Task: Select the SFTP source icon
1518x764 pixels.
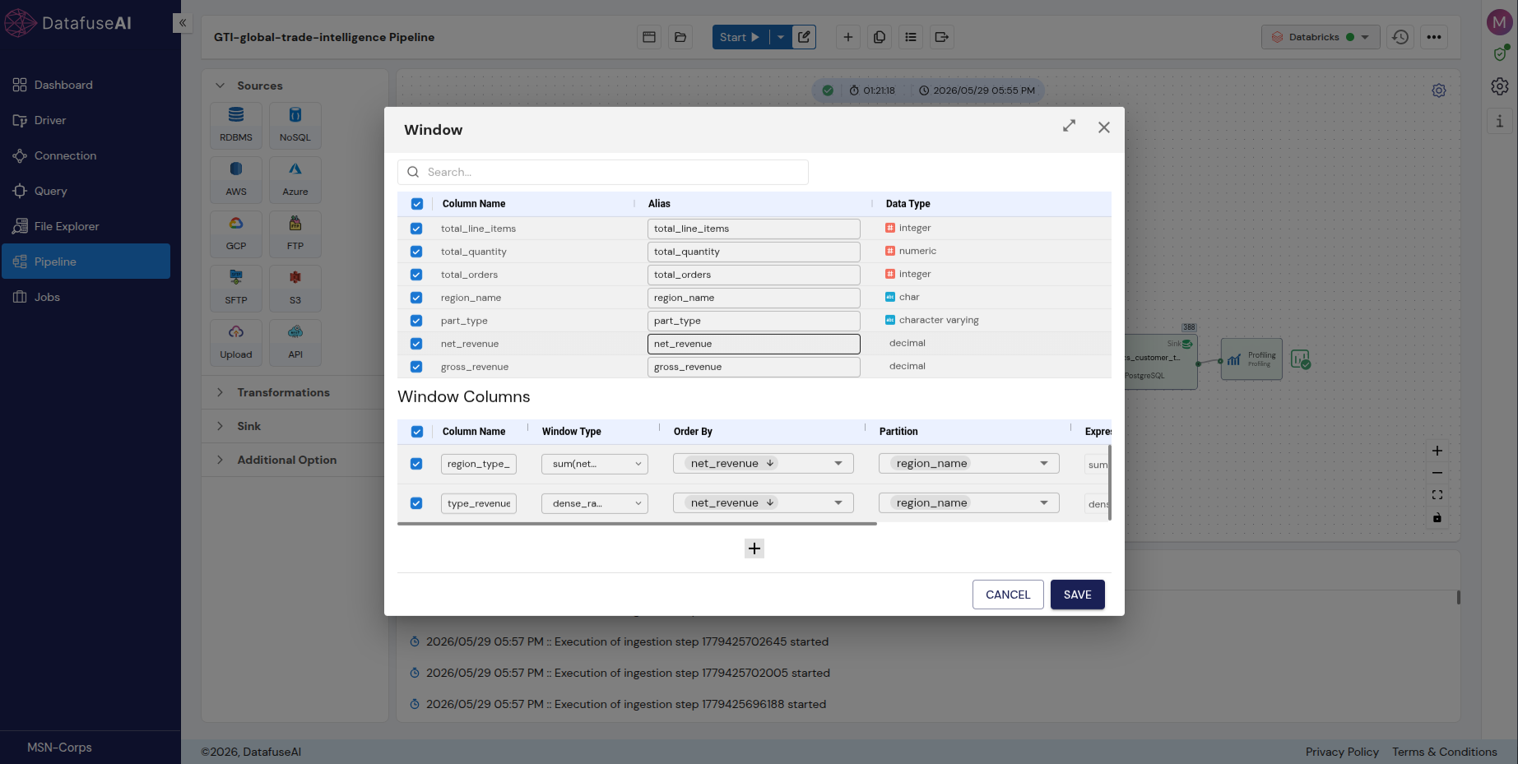Action: point(236,288)
